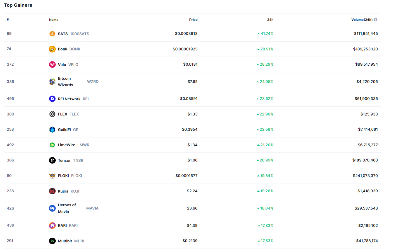
Task: Click the FLEX coin logo icon
Action: pyautogui.click(x=52, y=114)
